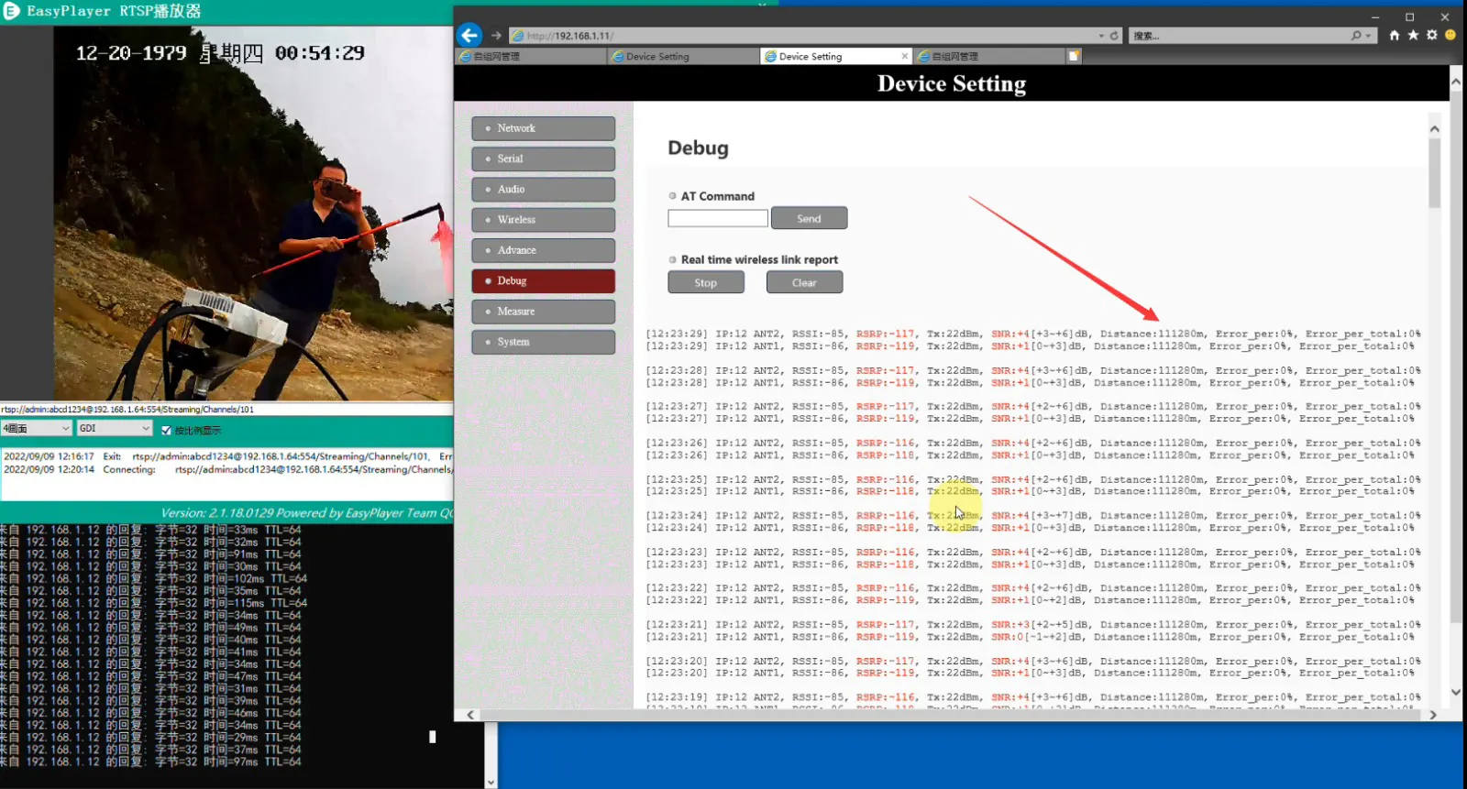Viewport: 1467px width, 789px height.
Task: Open Favorites with the star icon
Action: [x=1413, y=36]
